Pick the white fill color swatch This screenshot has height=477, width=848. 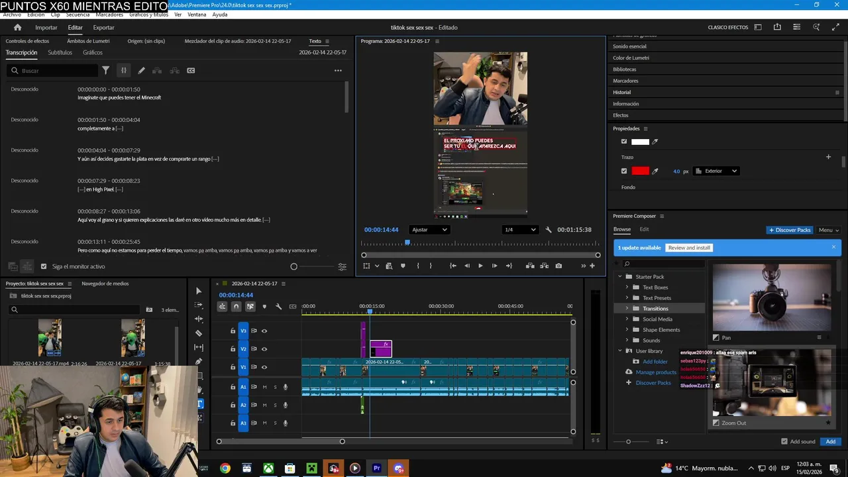point(640,142)
